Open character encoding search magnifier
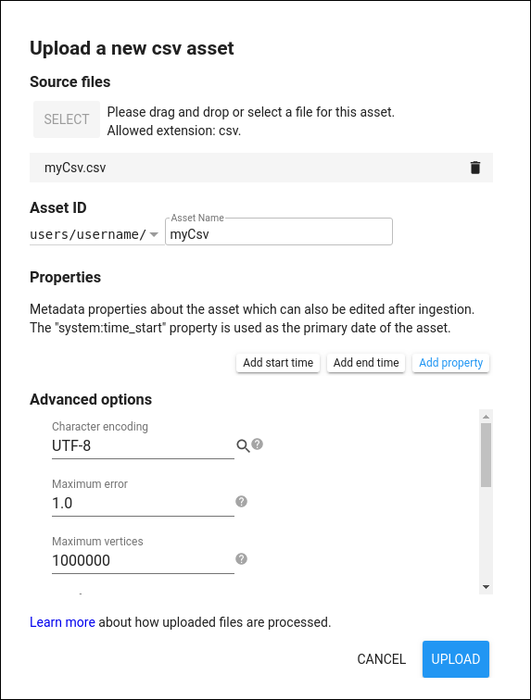This screenshot has height=700, width=531. (243, 445)
